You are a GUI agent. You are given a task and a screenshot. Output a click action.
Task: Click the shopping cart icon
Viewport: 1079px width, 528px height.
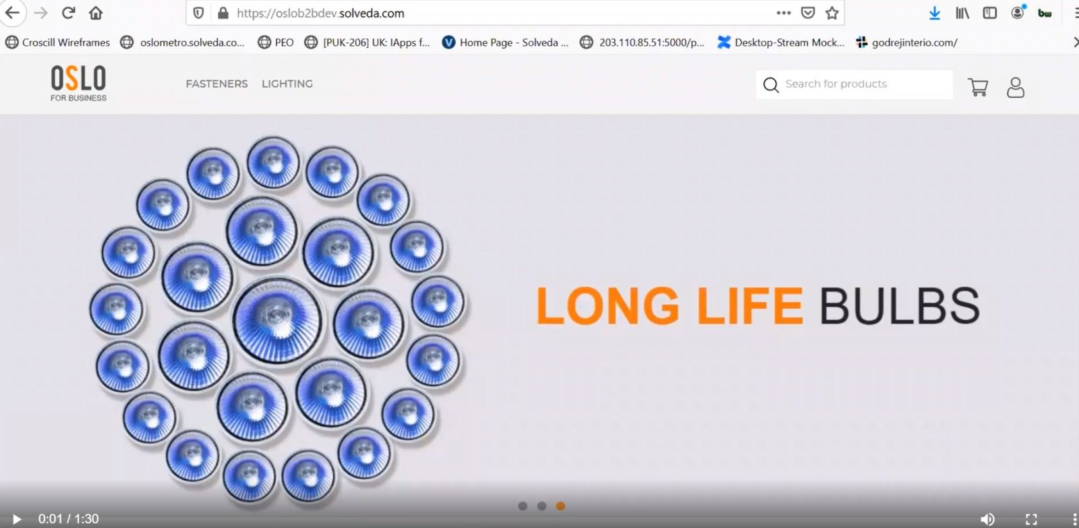click(x=977, y=87)
